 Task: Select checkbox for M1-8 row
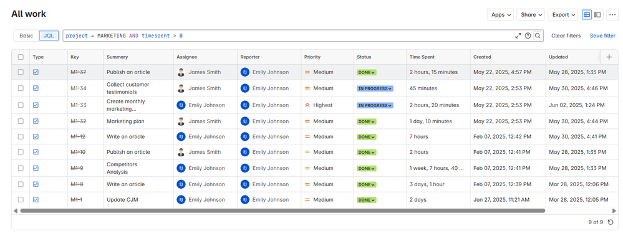coord(21,184)
